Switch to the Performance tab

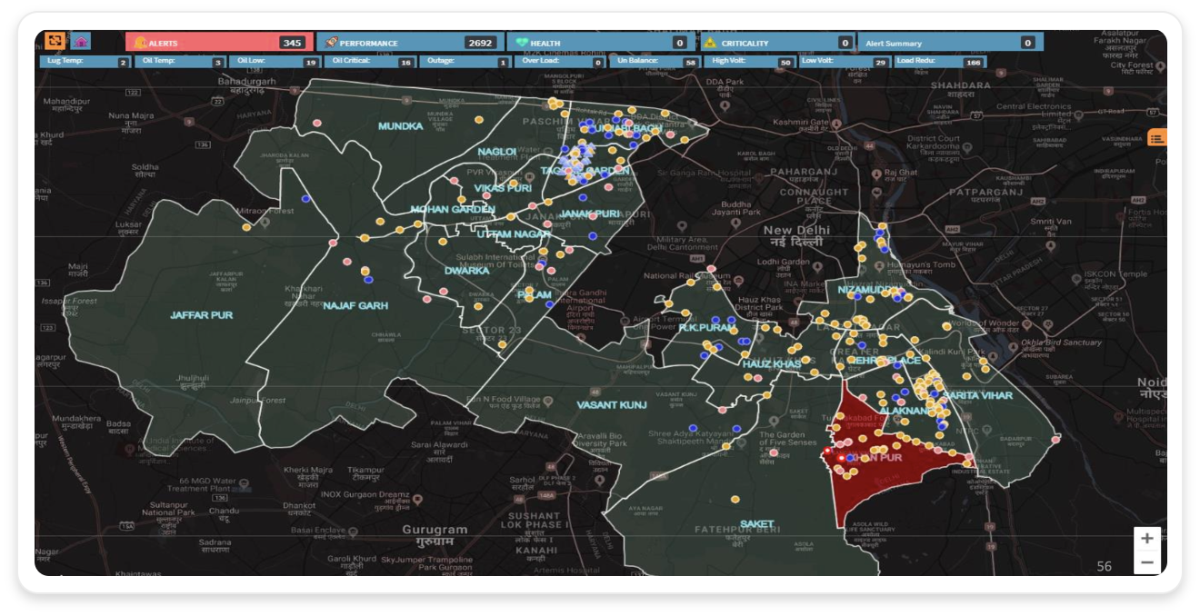pyautogui.click(x=405, y=43)
